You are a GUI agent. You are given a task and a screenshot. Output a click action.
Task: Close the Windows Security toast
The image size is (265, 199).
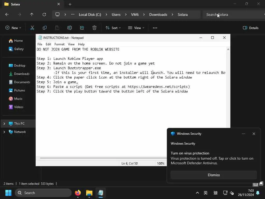pos(254,134)
